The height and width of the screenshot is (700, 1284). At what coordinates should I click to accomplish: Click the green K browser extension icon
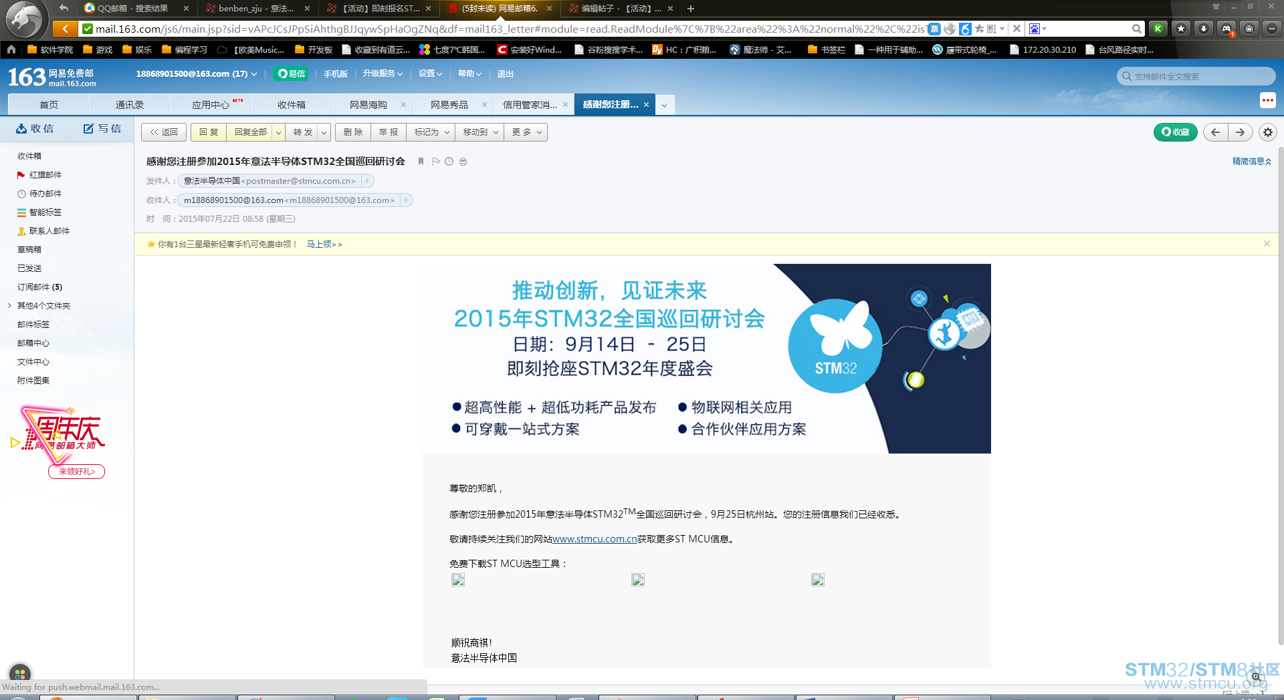[x=1158, y=29]
